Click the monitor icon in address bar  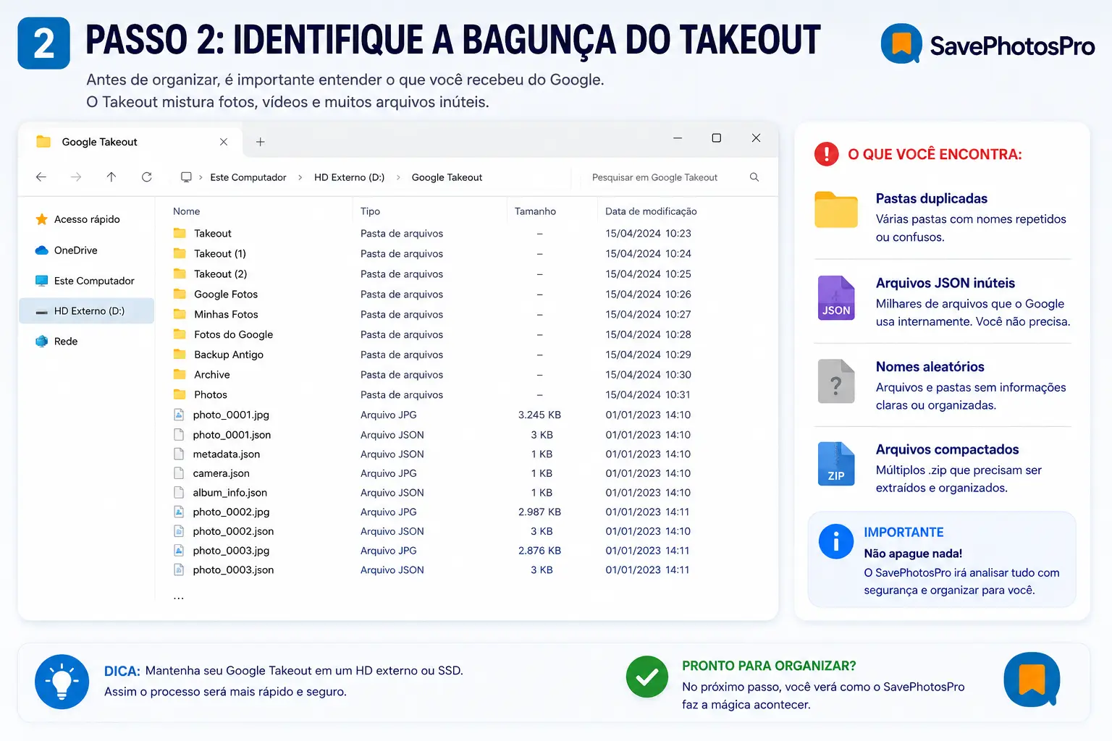pyautogui.click(x=186, y=177)
